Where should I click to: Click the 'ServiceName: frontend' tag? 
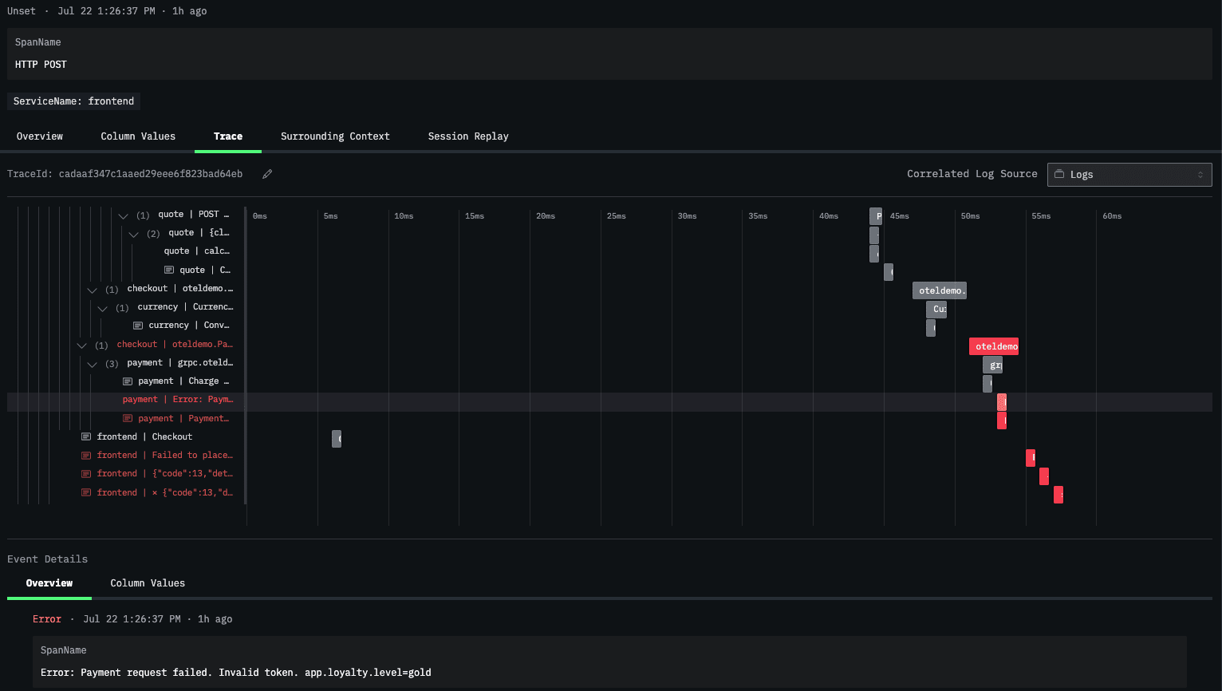tap(73, 101)
